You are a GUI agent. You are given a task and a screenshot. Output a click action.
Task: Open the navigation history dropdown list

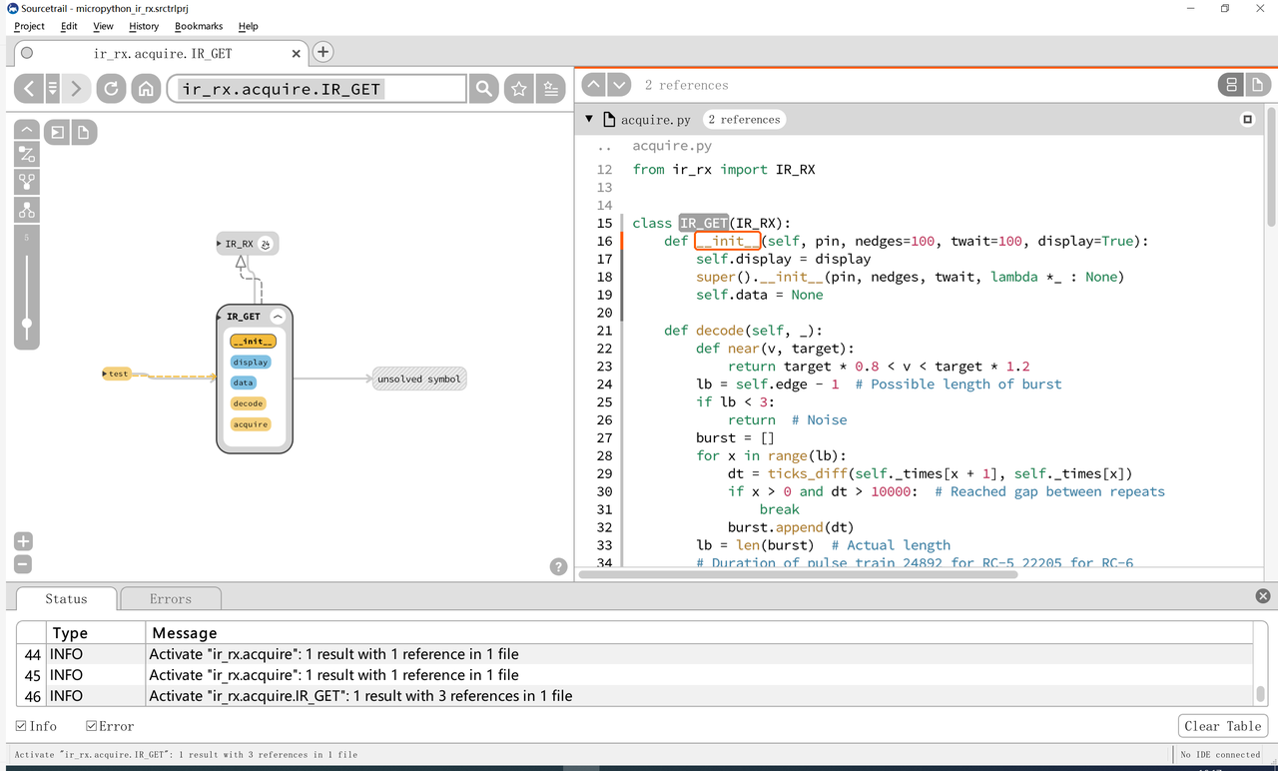(53, 89)
